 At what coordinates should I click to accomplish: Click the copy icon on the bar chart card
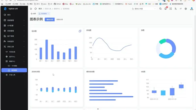tap(80, 31)
